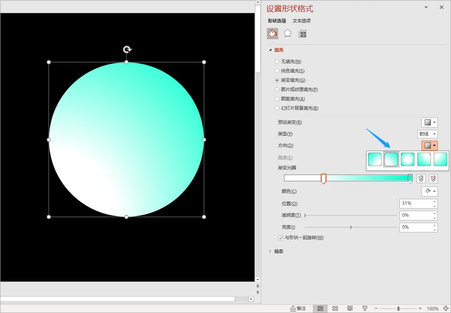Select the white gradient stop at 31%
451x313 pixels.
click(324, 179)
